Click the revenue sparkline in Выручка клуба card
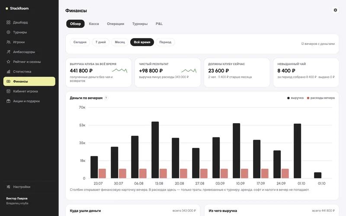Image resolution: width=346 pixels, height=216 pixels. coord(120,70)
